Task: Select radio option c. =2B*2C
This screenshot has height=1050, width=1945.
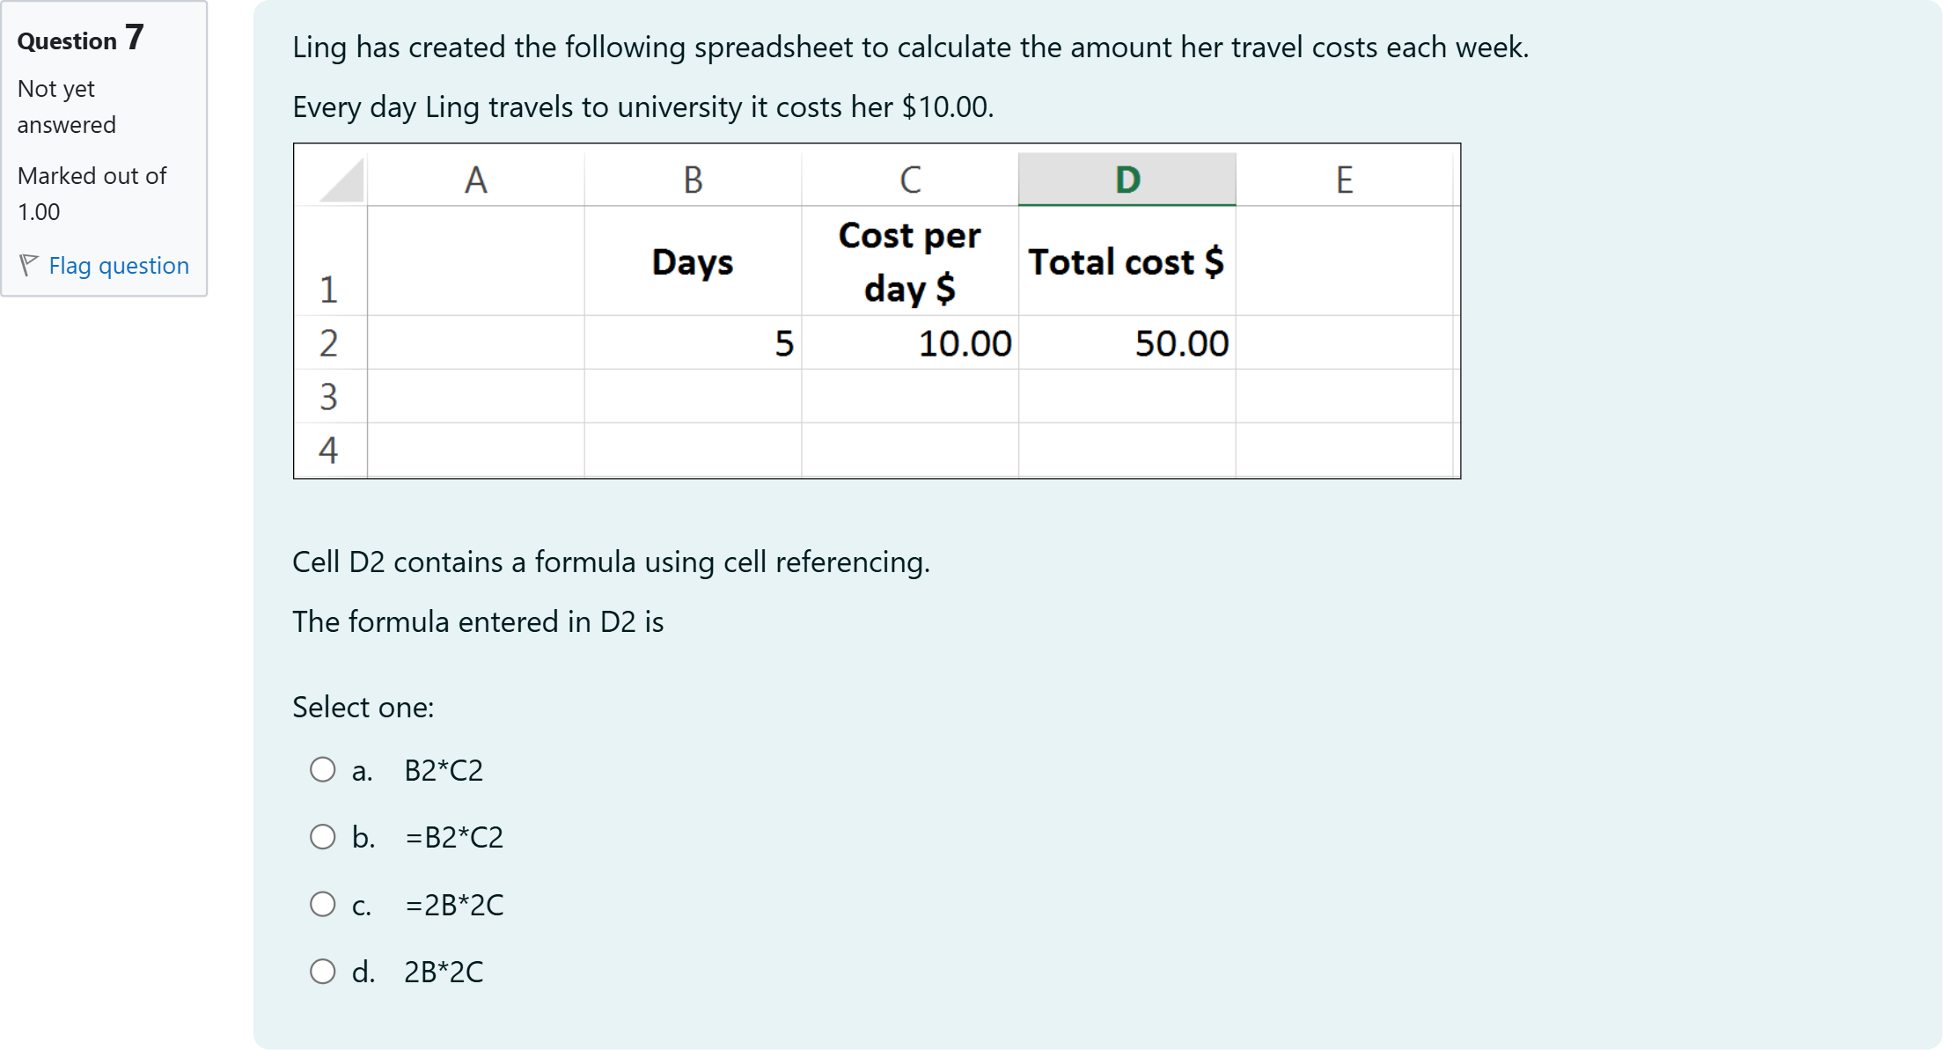Action: click(x=323, y=904)
